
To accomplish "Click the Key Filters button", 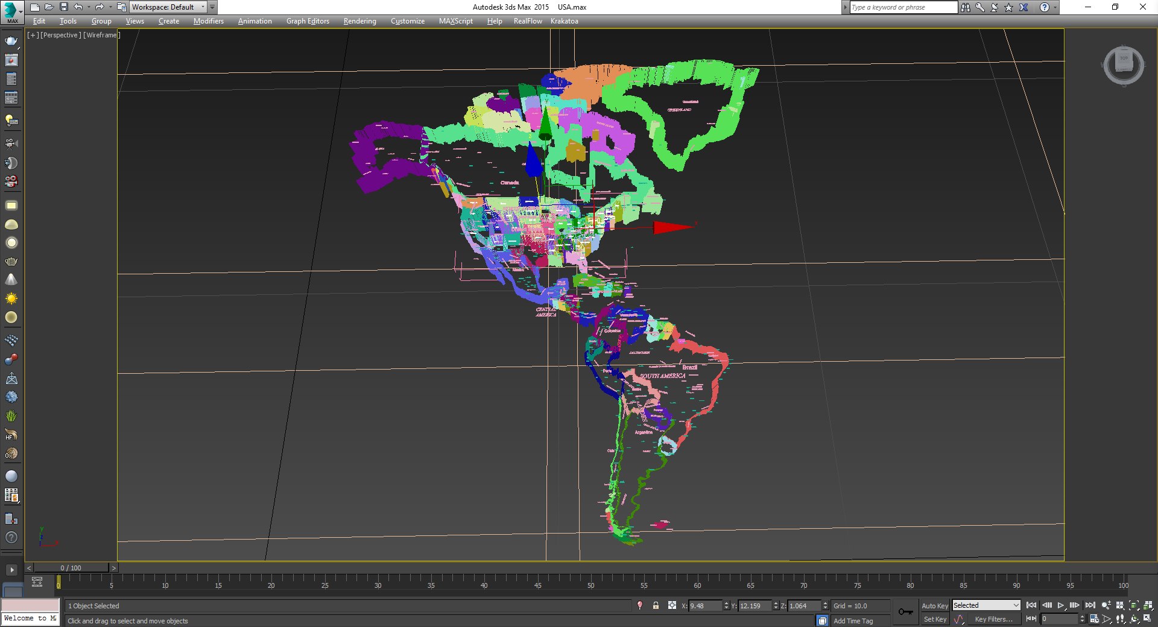I will pos(993,619).
